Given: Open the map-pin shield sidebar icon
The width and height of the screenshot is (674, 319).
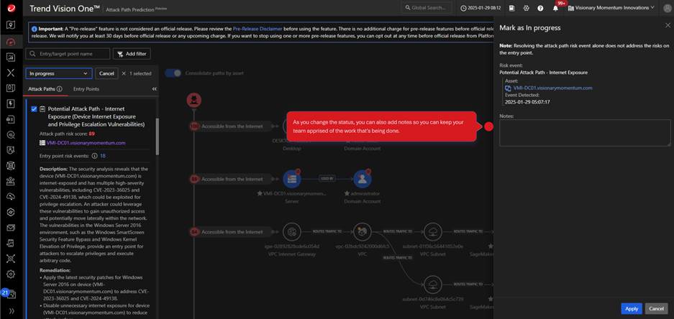Looking at the screenshot, I should click(x=11, y=24).
